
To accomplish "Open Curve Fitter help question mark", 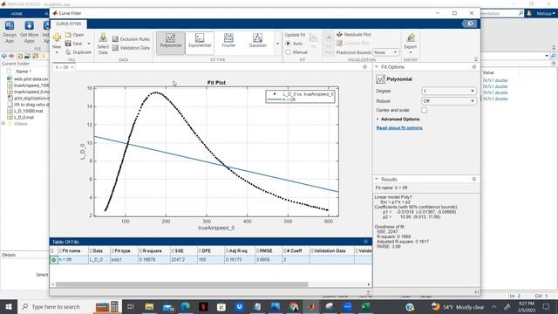I will [470, 24].
